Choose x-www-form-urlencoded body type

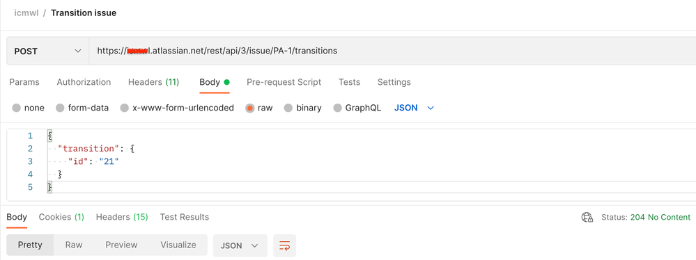click(125, 108)
